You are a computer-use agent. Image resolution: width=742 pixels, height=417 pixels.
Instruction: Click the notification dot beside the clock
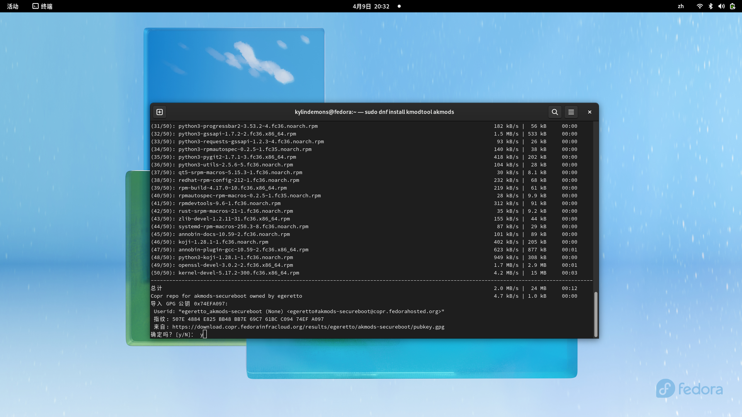[399, 6]
